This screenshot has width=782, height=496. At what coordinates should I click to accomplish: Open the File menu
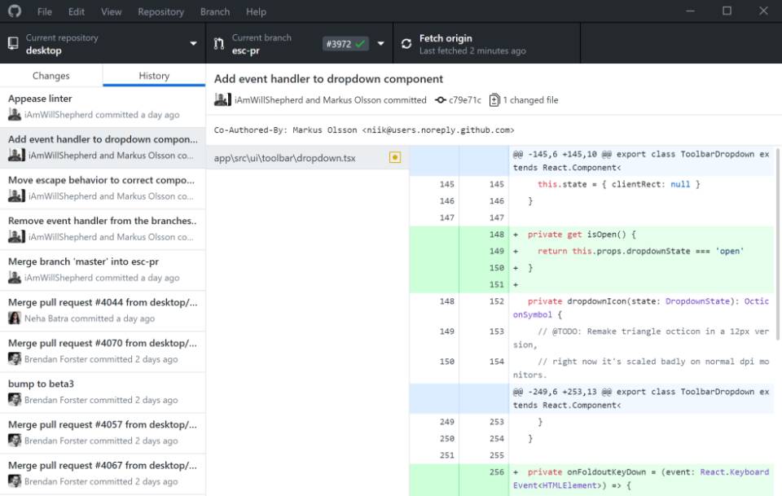(x=44, y=11)
